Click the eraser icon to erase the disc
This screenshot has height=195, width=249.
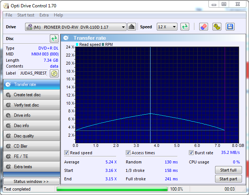[204, 27]
